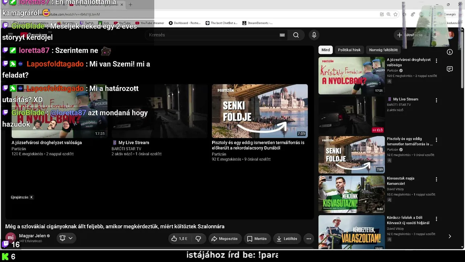Image resolution: width=465 pixels, height=262 pixels.
Task: Start voice search with the microphone icon
Action: coord(314,35)
